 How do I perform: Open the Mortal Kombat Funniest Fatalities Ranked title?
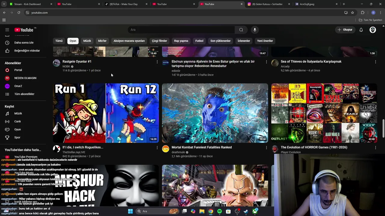tap(202, 147)
